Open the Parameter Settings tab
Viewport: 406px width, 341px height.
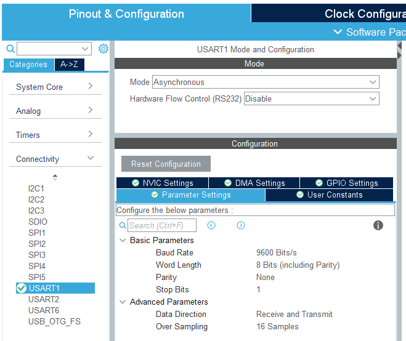coord(191,195)
